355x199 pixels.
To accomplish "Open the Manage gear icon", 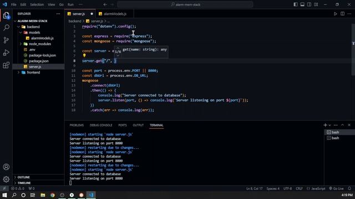I will point(6,179).
